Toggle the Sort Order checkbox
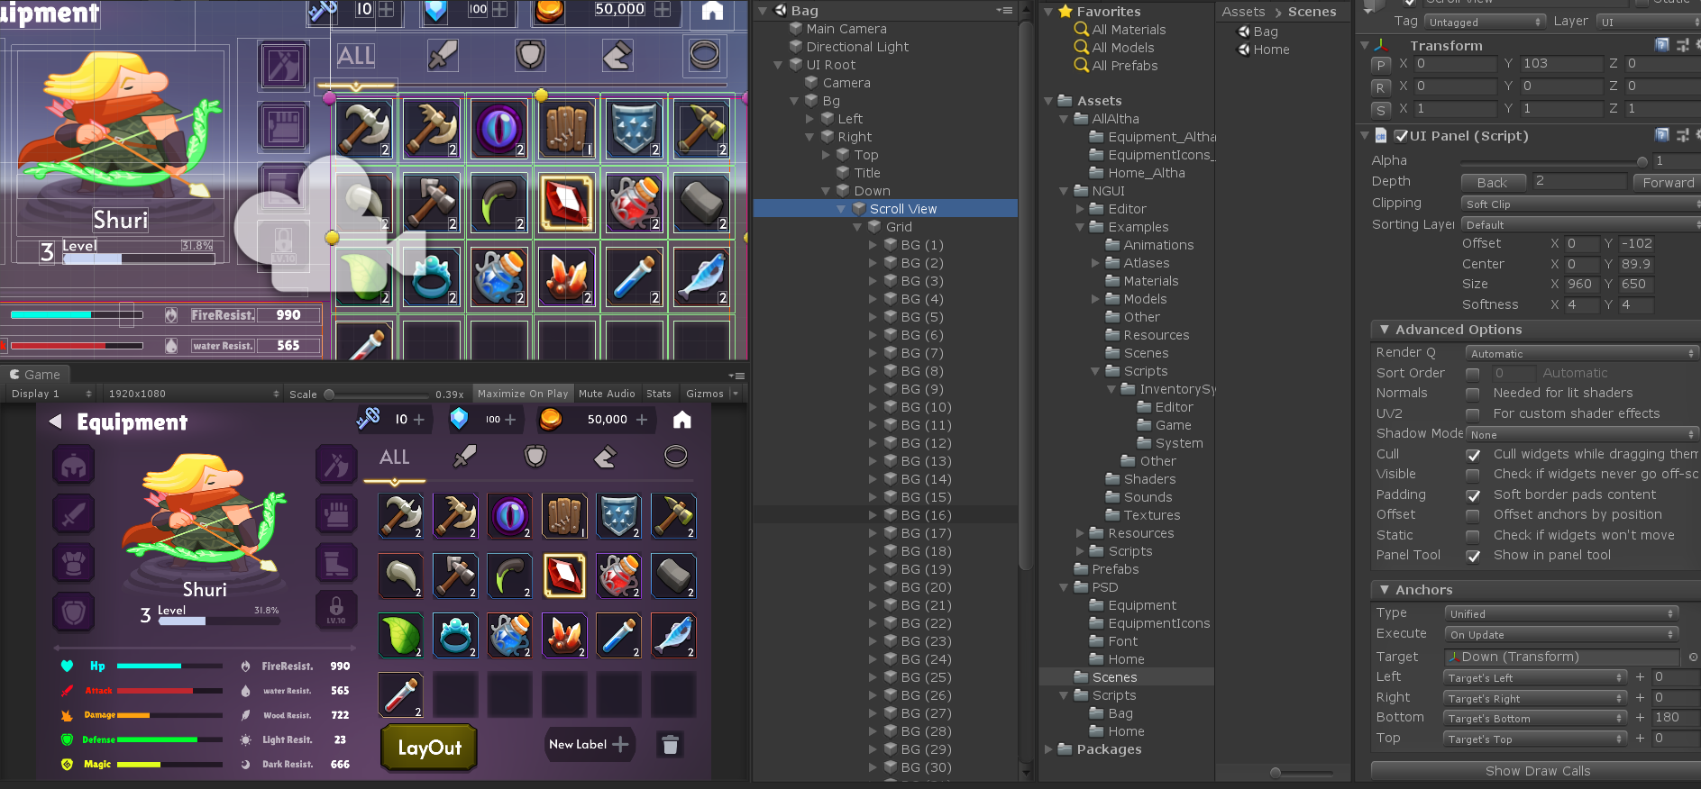 (x=1472, y=373)
